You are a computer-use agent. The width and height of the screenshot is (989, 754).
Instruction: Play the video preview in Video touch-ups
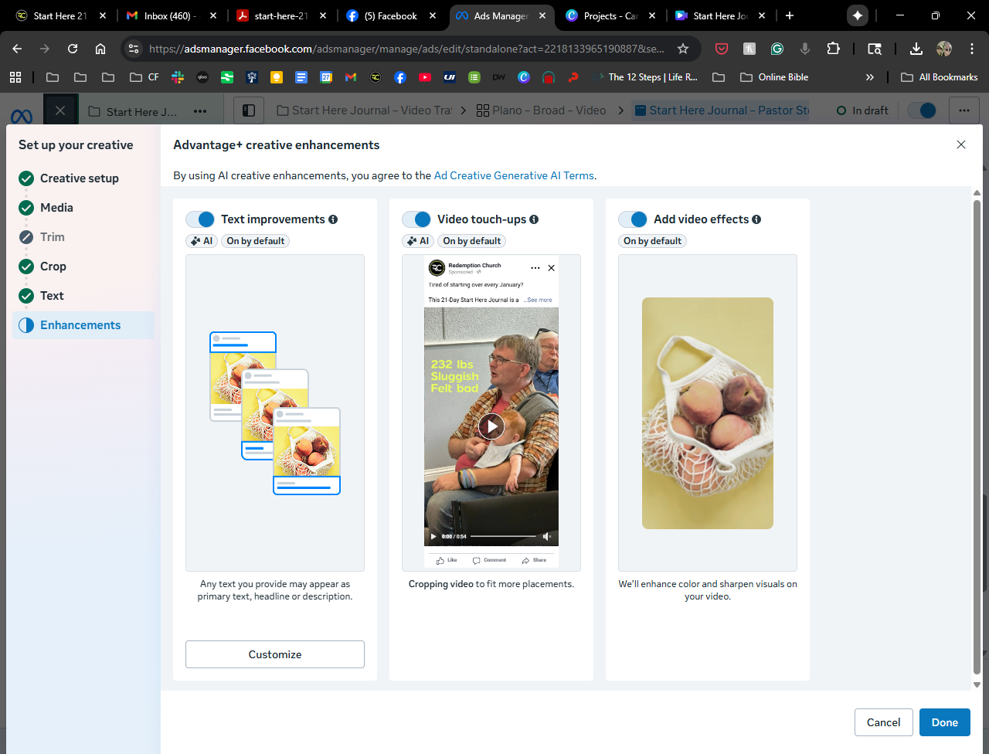(x=491, y=426)
